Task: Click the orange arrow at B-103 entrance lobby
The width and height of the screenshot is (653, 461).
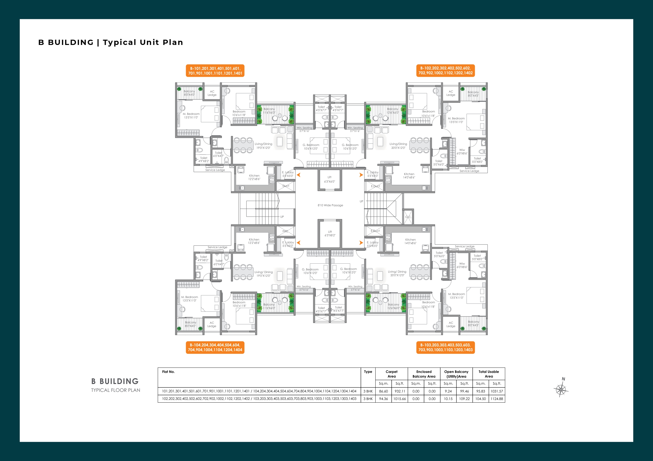Action: 361,243
